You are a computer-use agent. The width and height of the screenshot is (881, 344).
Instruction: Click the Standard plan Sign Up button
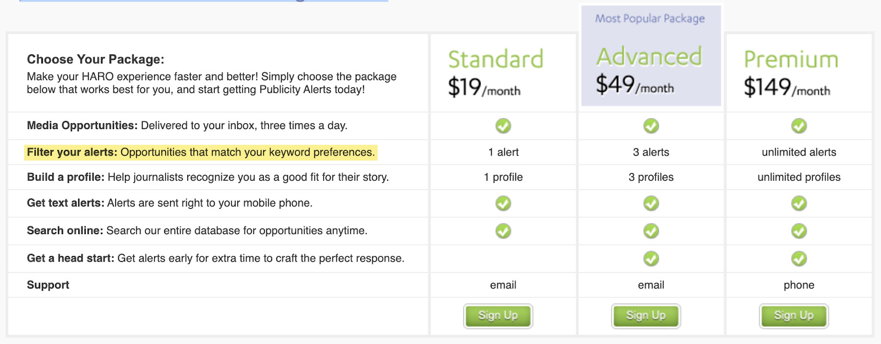point(498,316)
